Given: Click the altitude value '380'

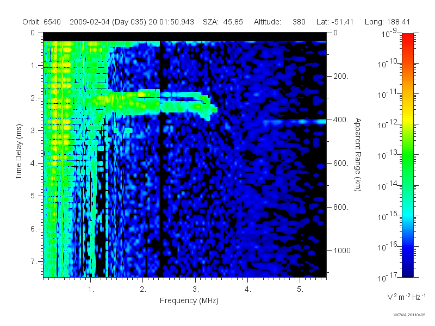Looking at the screenshot, I should coord(299,22).
